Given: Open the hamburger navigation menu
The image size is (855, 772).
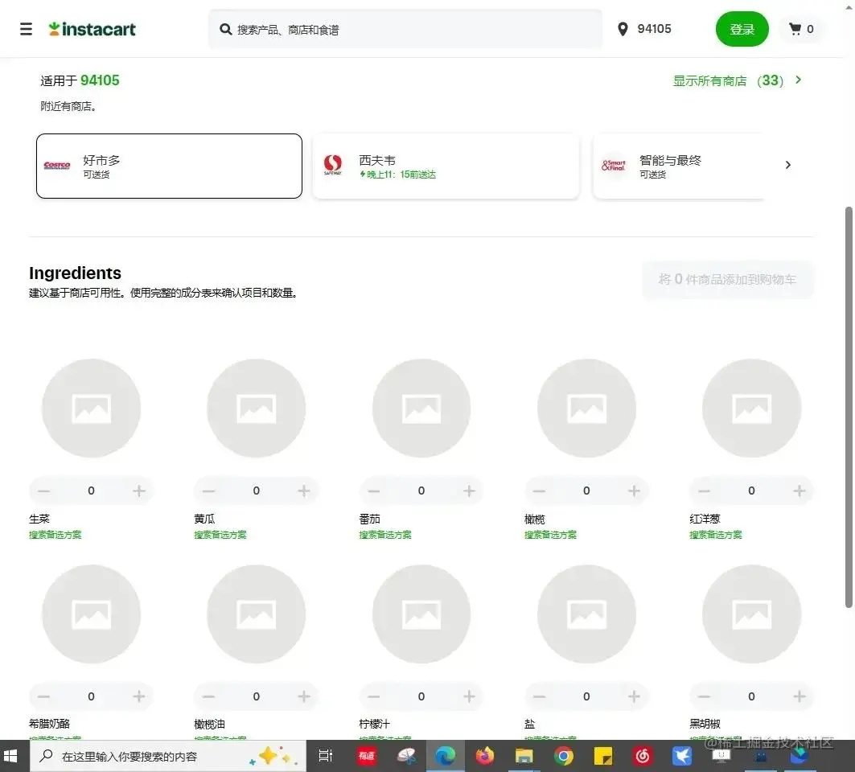Looking at the screenshot, I should pyautogui.click(x=26, y=29).
